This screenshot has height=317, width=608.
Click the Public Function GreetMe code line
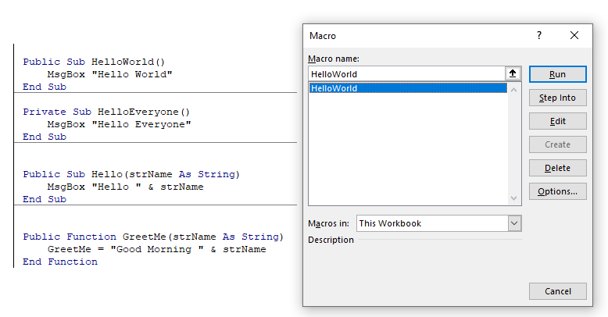click(x=153, y=237)
